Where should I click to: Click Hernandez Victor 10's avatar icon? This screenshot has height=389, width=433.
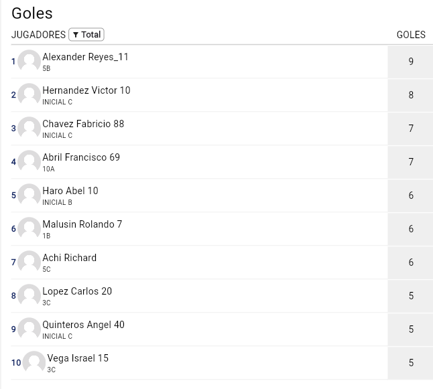pyautogui.click(x=29, y=94)
